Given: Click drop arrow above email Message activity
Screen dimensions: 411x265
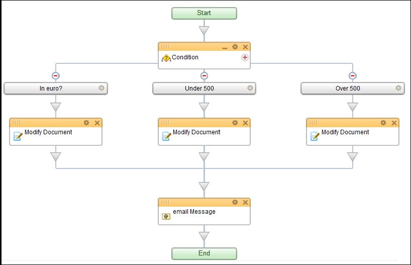Looking at the screenshot, I should pos(204,186).
